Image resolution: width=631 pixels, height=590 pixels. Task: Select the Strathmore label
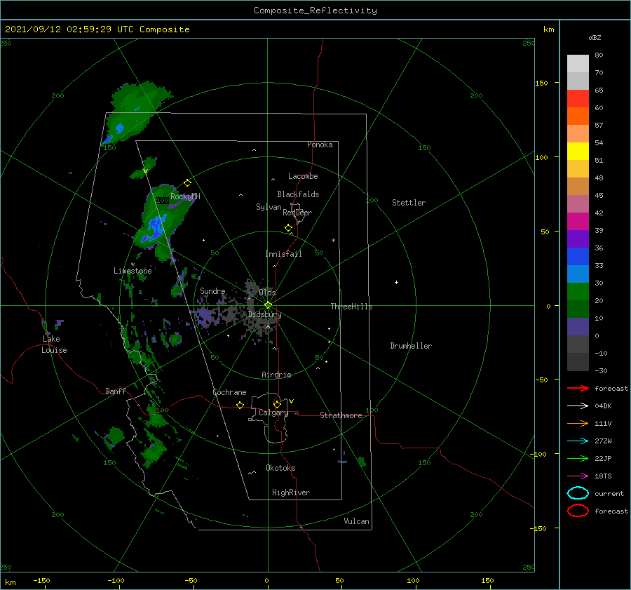pos(341,415)
